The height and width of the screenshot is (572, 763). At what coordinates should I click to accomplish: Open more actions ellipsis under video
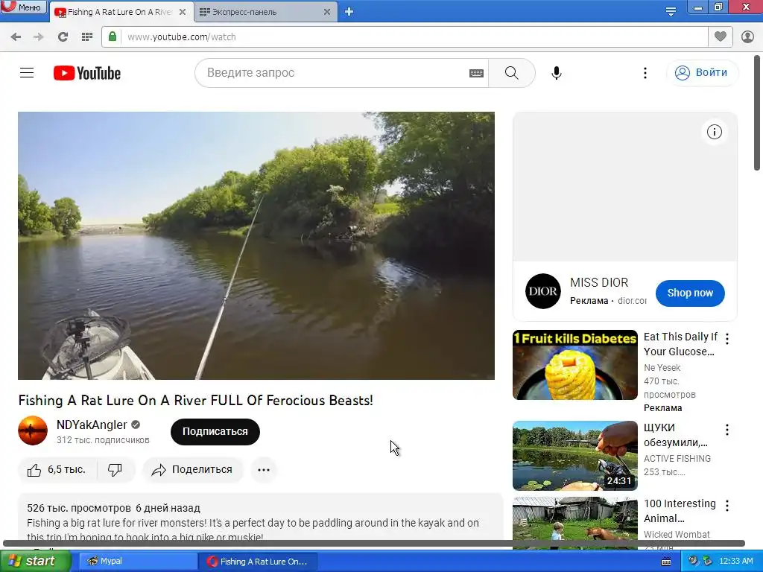(264, 470)
